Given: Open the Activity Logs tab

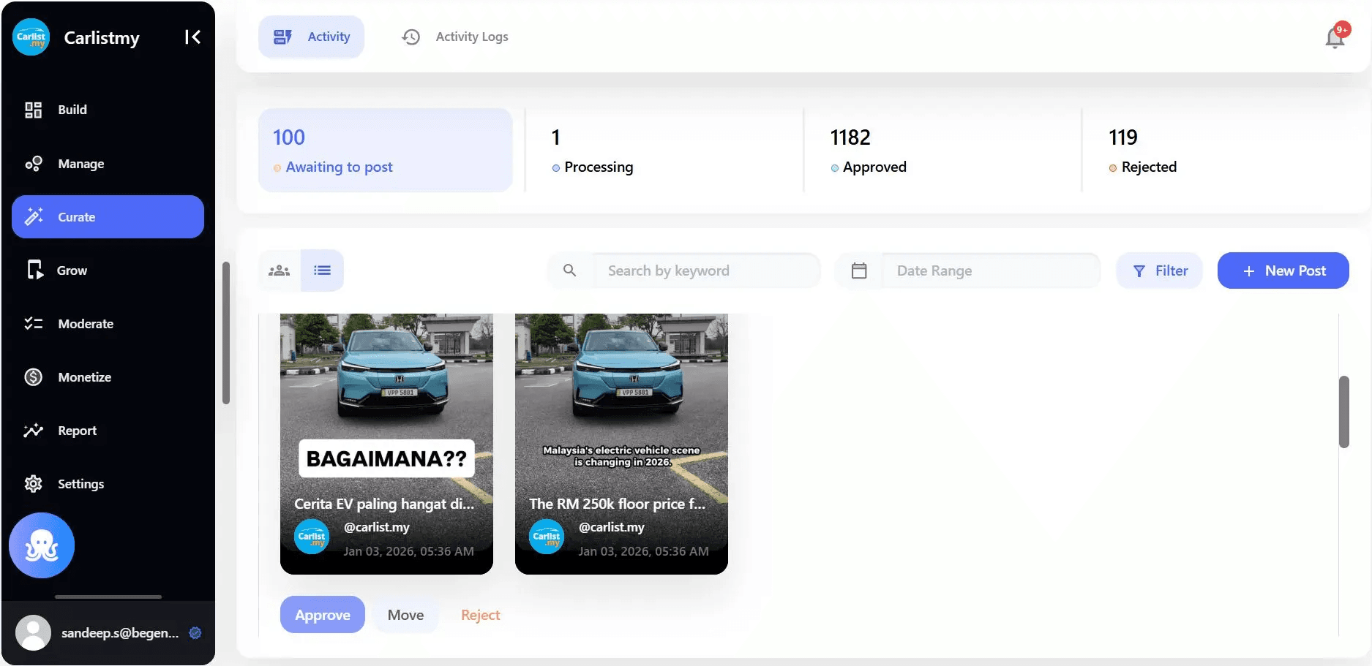Looking at the screenshot, I should coord(455,37).
